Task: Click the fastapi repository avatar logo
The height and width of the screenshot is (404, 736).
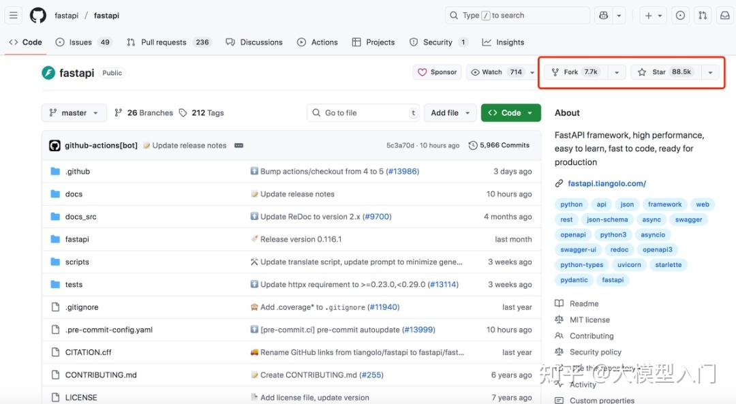Action: point(48,73)
